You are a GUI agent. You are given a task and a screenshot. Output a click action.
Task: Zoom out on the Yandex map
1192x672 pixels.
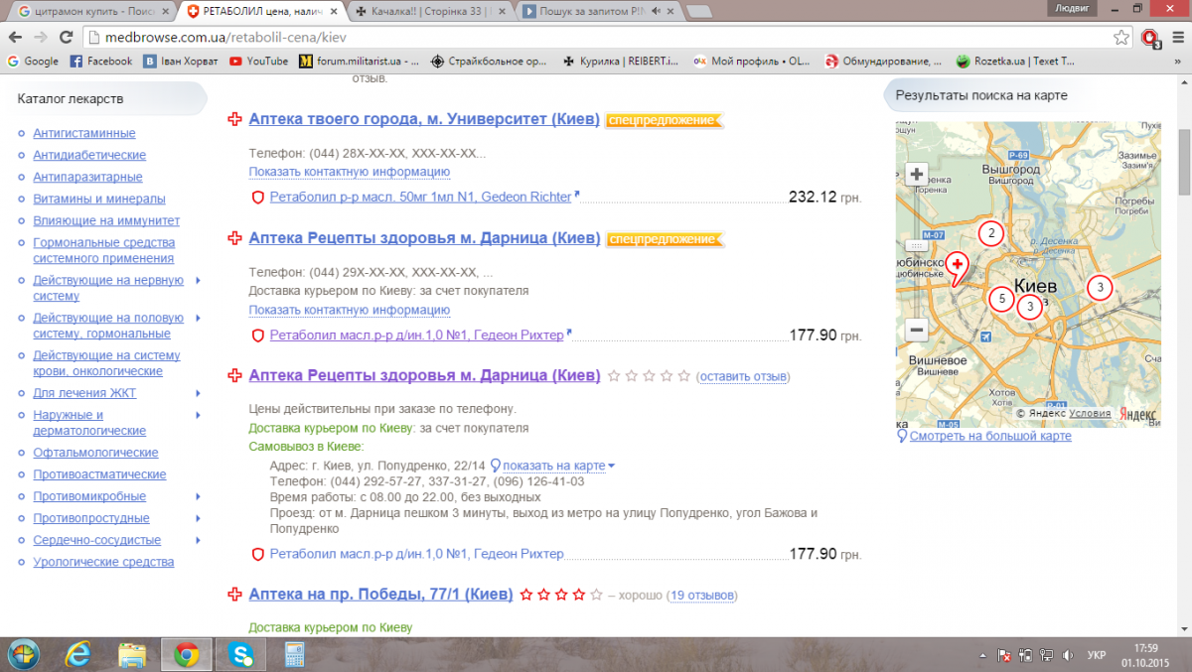click(x=917, y=331)
